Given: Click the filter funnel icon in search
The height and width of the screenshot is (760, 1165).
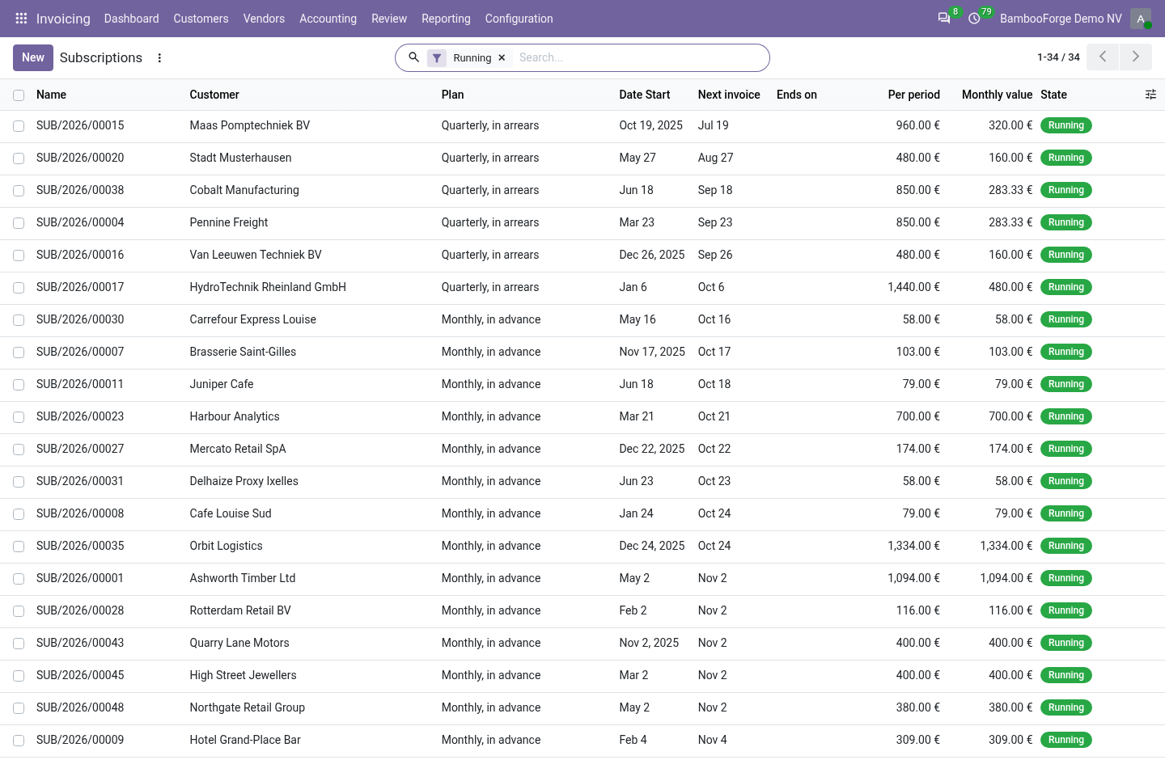Looking at the screenshot, I should point(437,57).
